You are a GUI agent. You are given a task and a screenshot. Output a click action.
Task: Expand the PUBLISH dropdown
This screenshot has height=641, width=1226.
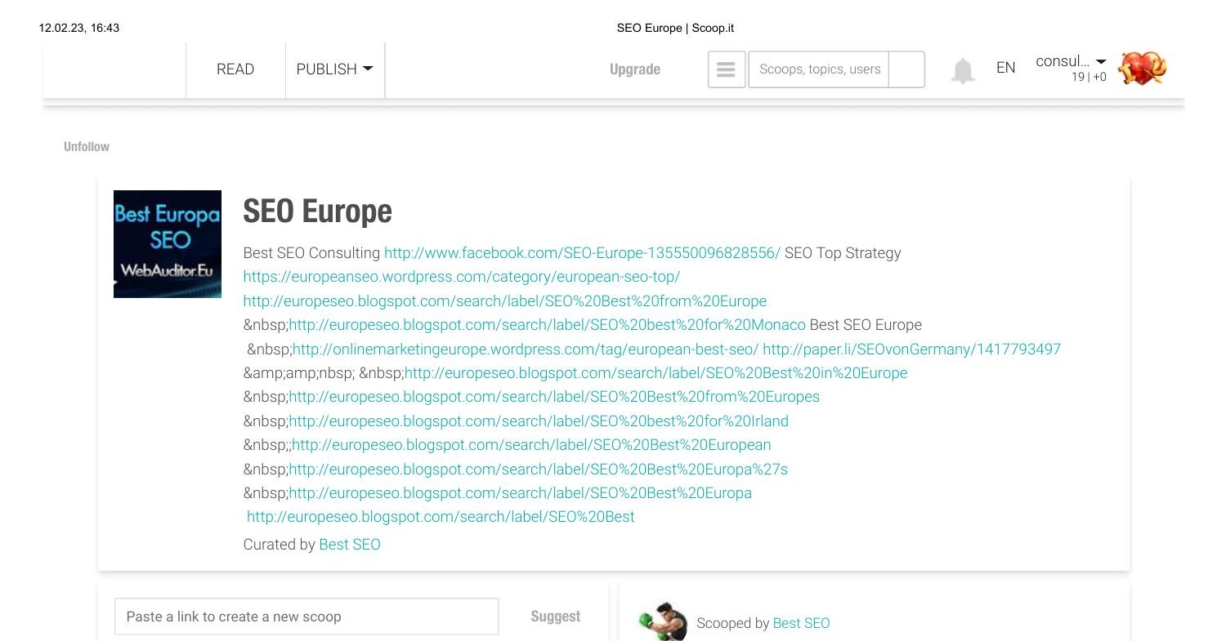[x=334, y=69]
